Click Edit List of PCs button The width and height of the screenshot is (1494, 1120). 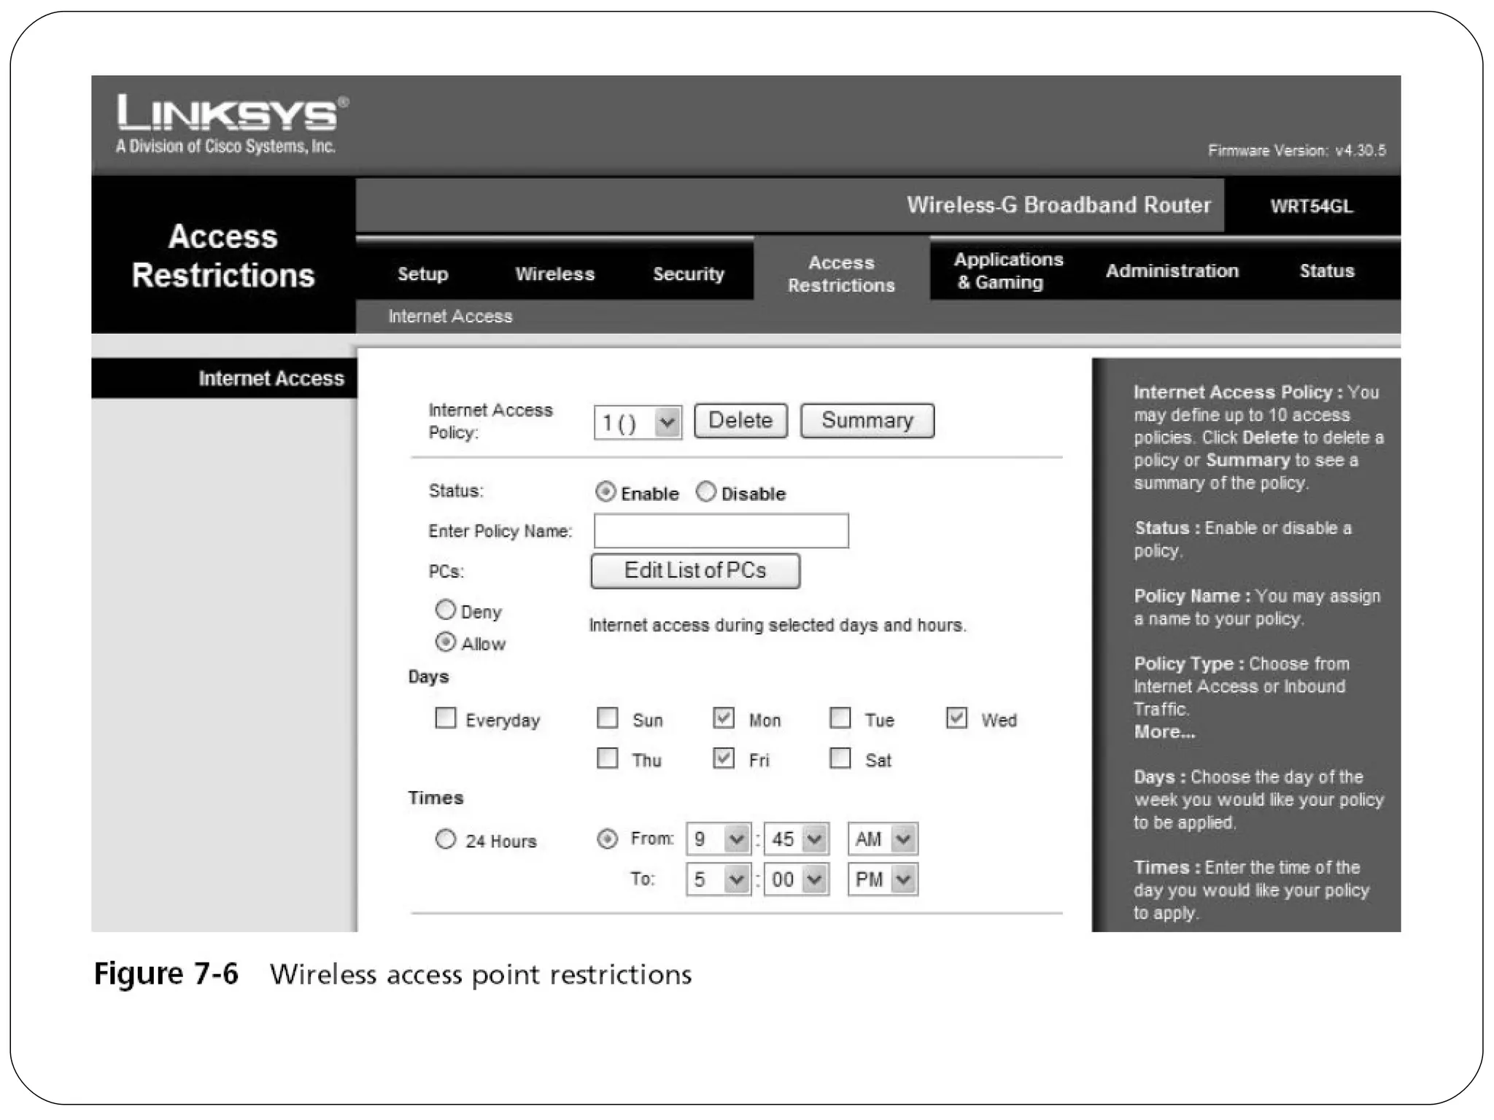(694, 571)
